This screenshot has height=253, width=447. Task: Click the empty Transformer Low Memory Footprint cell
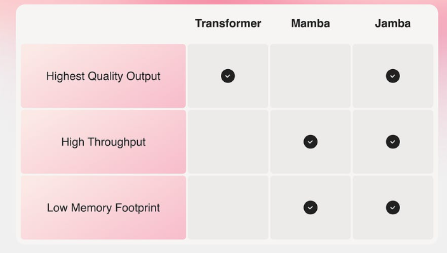coord(228,207)
